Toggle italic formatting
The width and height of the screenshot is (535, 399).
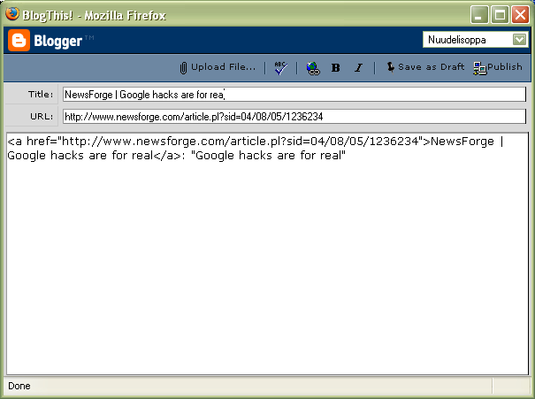pyautogui.click(x=358, y=67)
